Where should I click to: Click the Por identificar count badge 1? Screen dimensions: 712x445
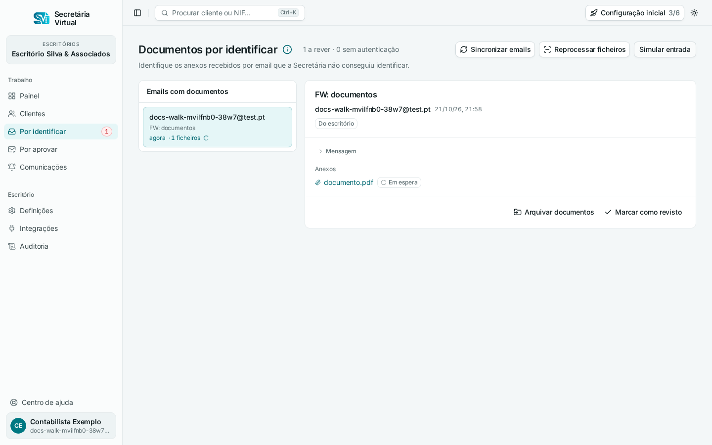pyautogui.click(x=107, y=132)
